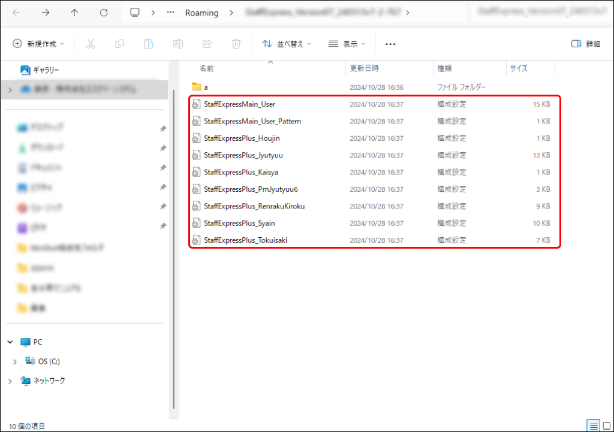Expand the OS (C:) drive node
Viewport: 614px width, 432px height.
click(x=15, y=361)
